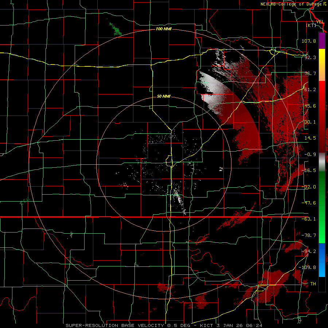Select the 61.2 legend value
This screenshot has height=328, width=328.
pyautogui.click(x=310, y=90)
